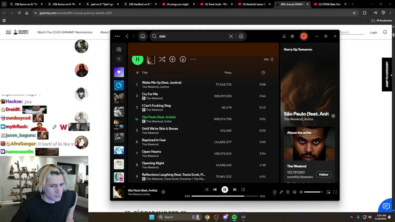Go back in Spotify navigation

coord(127,36)
